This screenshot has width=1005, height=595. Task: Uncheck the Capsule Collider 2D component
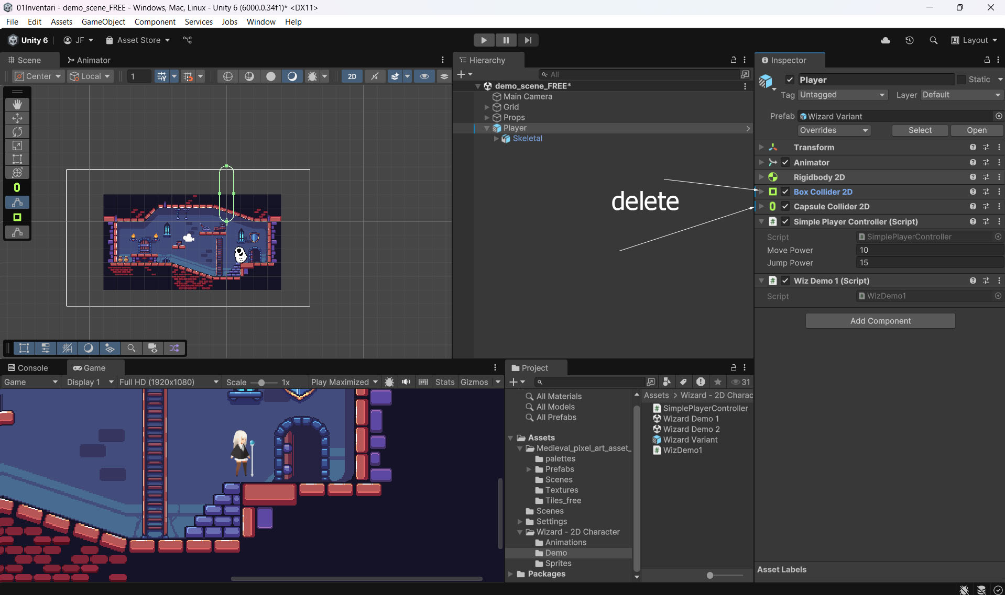(785, 207)
